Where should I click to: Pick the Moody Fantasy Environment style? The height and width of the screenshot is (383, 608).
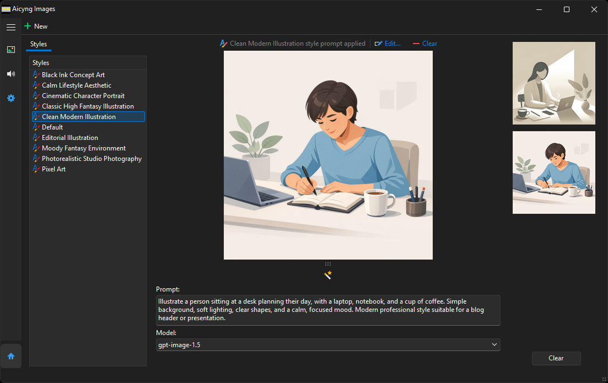(83, 148)
